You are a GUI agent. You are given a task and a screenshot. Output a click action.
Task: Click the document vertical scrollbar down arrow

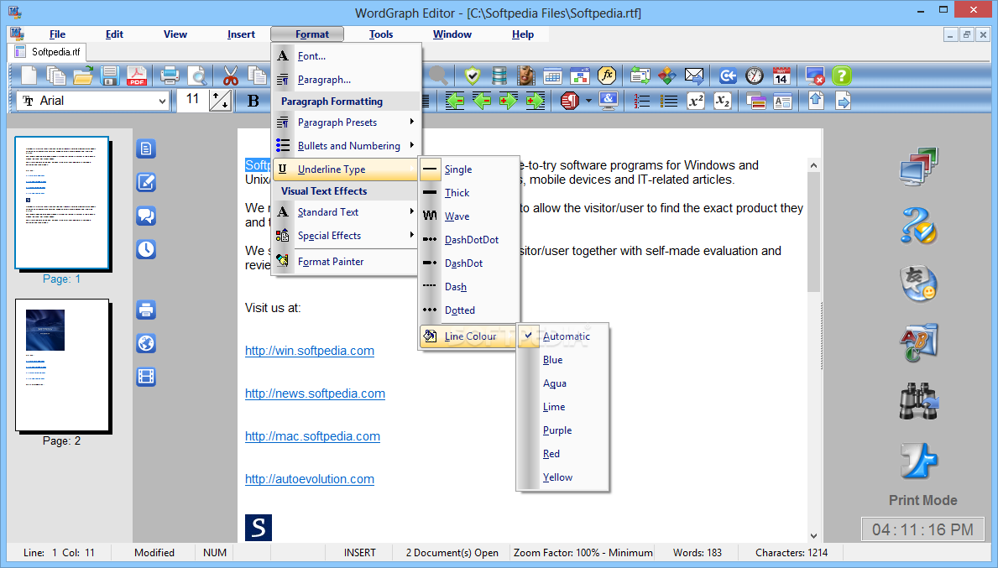pos(813,535)
